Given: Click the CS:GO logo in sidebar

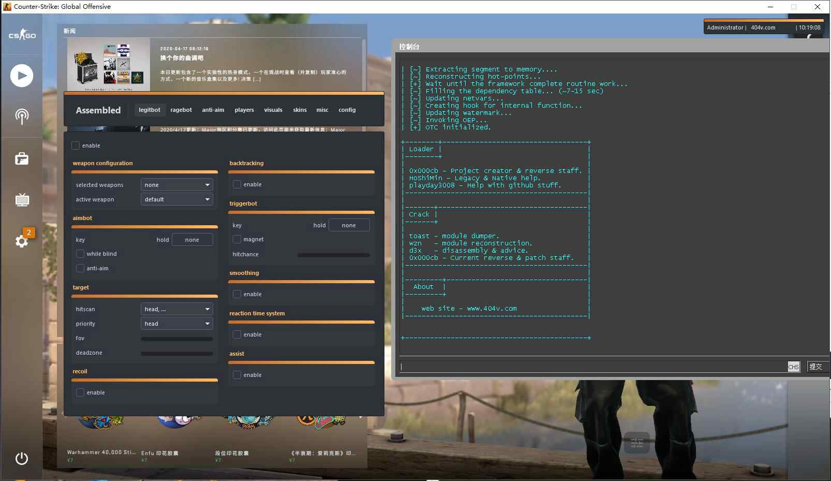Looking at the screenshot, I should [x=22, y=35].
